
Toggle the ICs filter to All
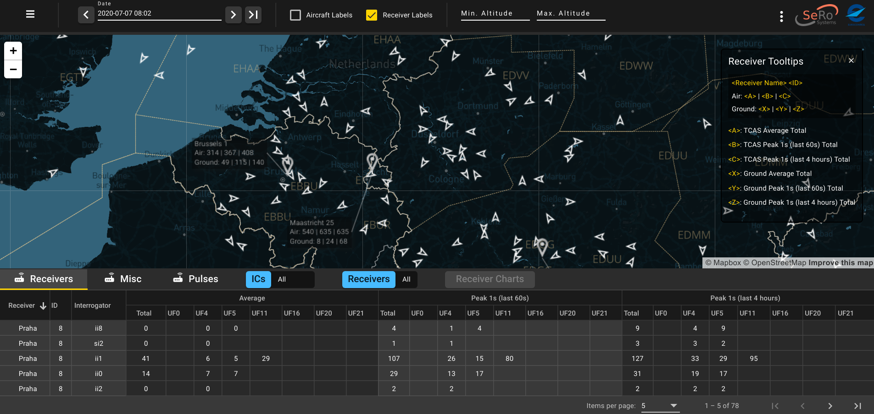(282, 279)
